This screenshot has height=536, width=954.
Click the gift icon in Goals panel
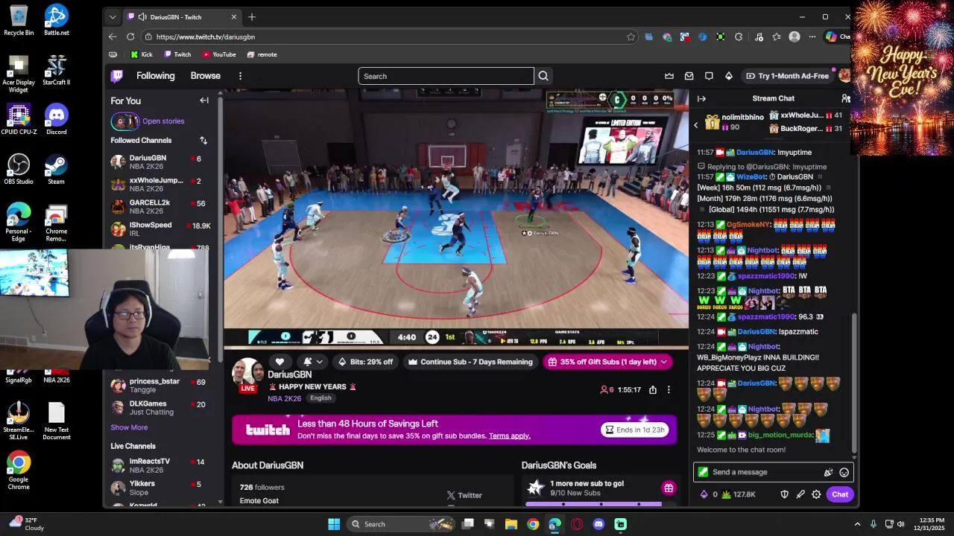669,488
